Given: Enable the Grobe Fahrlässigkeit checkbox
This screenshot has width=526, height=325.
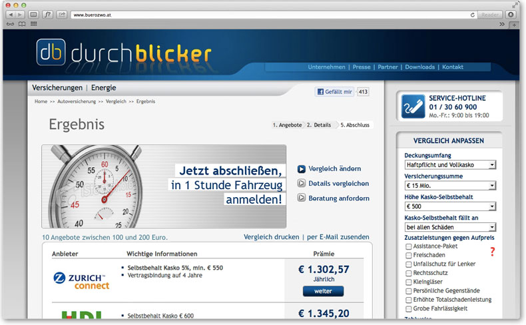Looking at the screenshot, I should [x=408, y=309].
